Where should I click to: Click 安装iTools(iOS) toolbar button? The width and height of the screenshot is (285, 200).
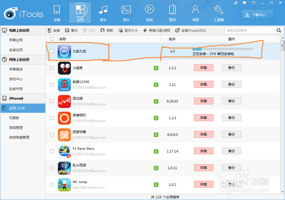tap(190, 30)
